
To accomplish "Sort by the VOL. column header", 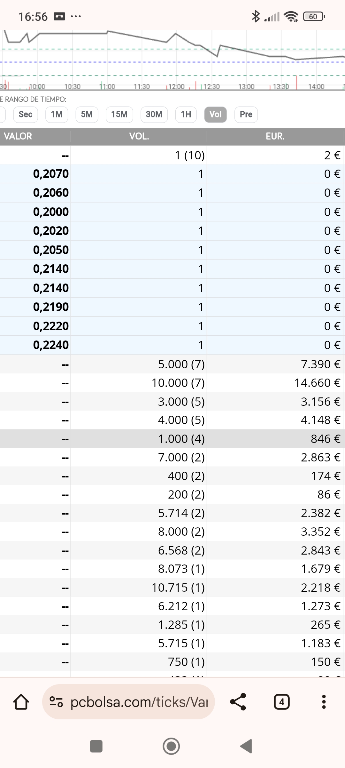I will (139, 136).
